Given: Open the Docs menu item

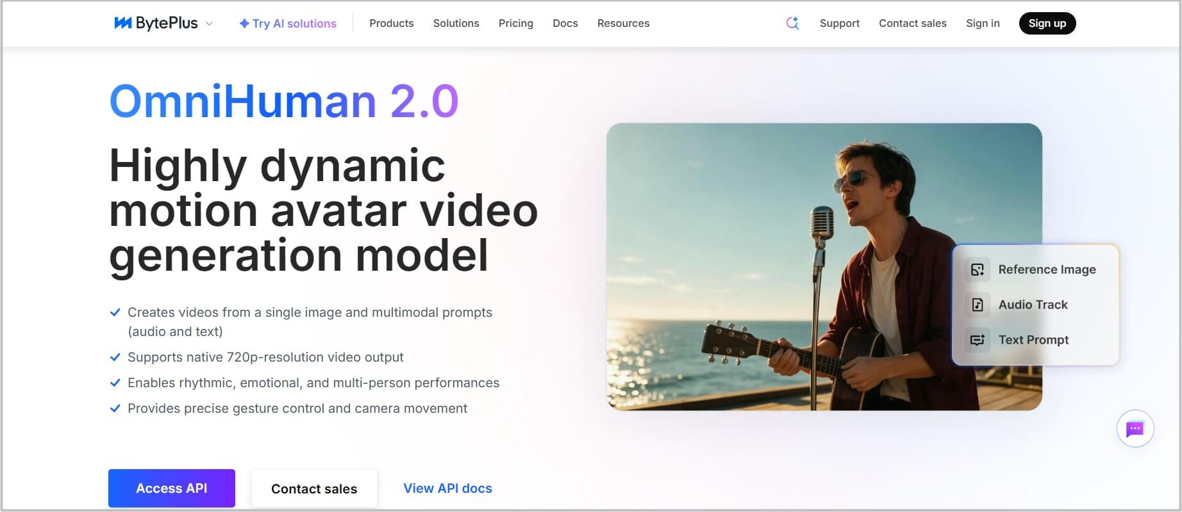Looking at the screenshot, I should (x=565, y=23).
